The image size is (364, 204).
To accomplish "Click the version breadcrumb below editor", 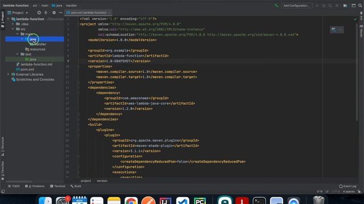I will point(102,181).
